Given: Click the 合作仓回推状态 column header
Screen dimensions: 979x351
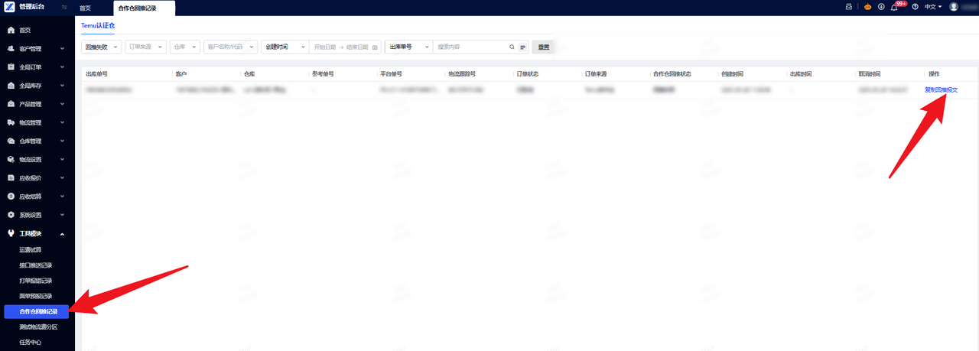Looking at the screenshot, I should pos(672,74).
